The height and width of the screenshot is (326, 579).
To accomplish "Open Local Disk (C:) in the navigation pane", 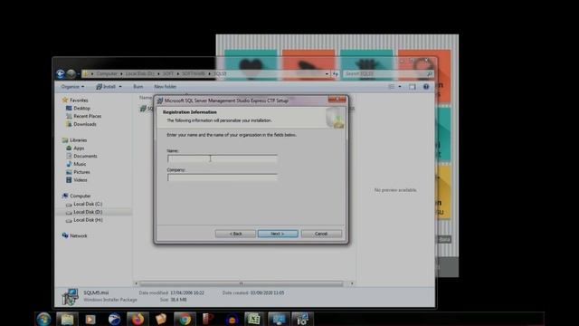I will click(x=88, y=204).
